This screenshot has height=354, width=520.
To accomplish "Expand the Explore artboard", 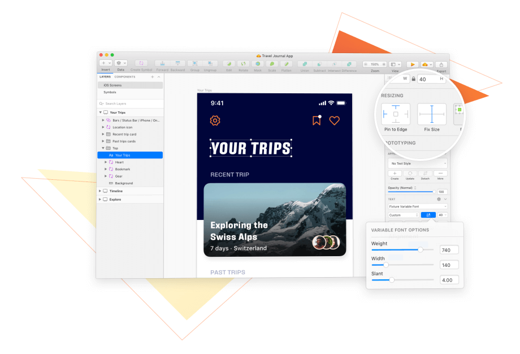I will coord(100,200).
